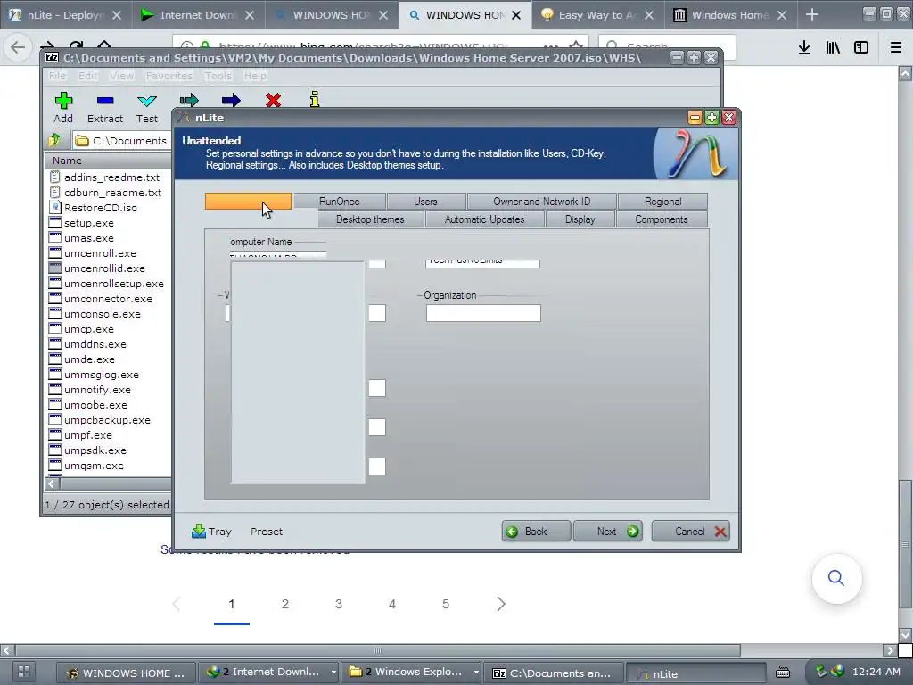The image size is (913, 685).
Task: Click the next results page arrow
Action: [x=501, y=604]
